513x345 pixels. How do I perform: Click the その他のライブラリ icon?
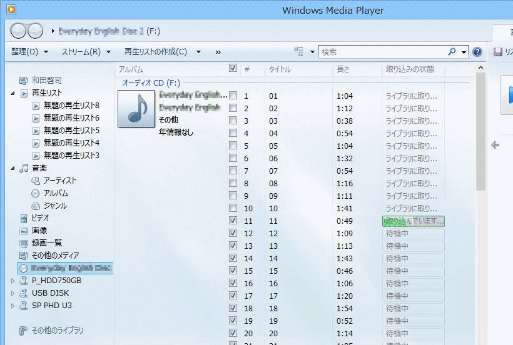click(23, 331)
